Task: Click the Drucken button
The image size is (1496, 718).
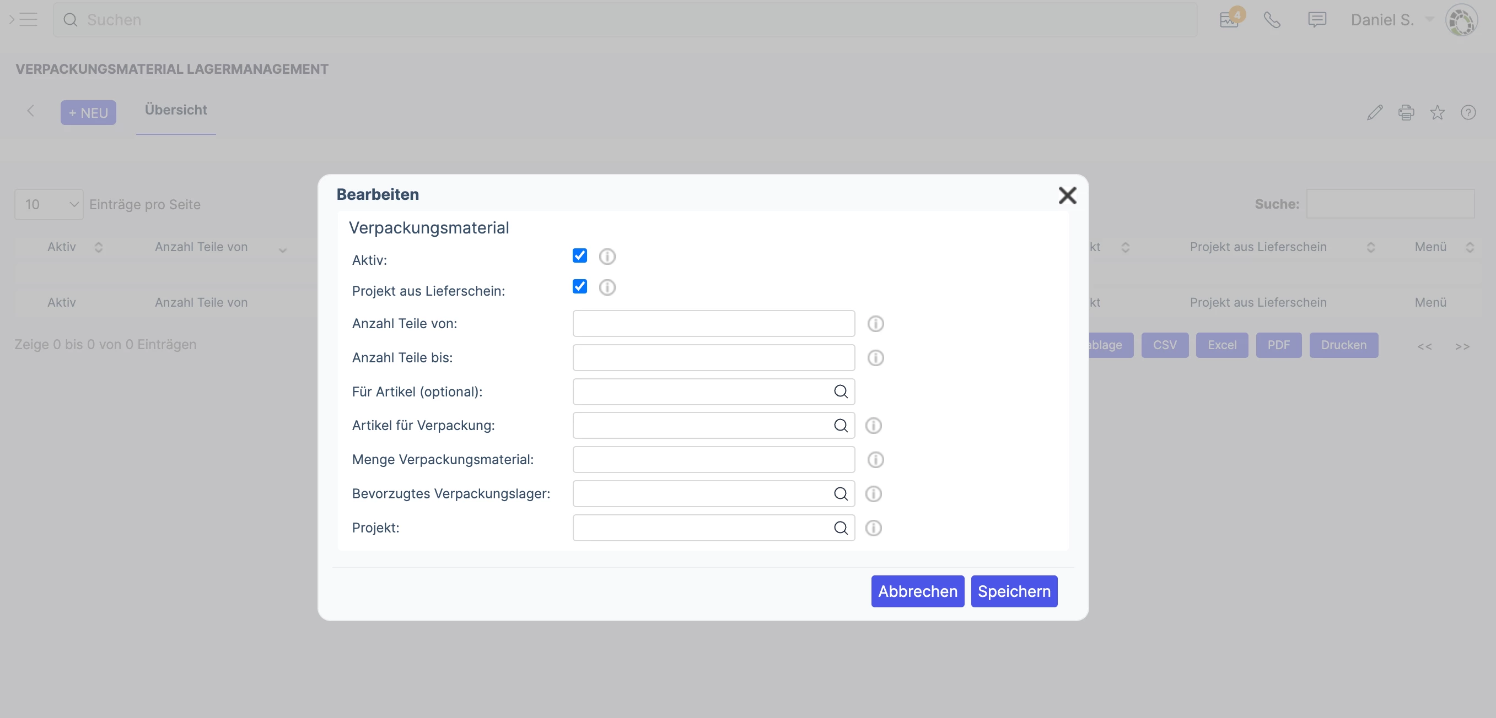Action: click(1343, 345)
